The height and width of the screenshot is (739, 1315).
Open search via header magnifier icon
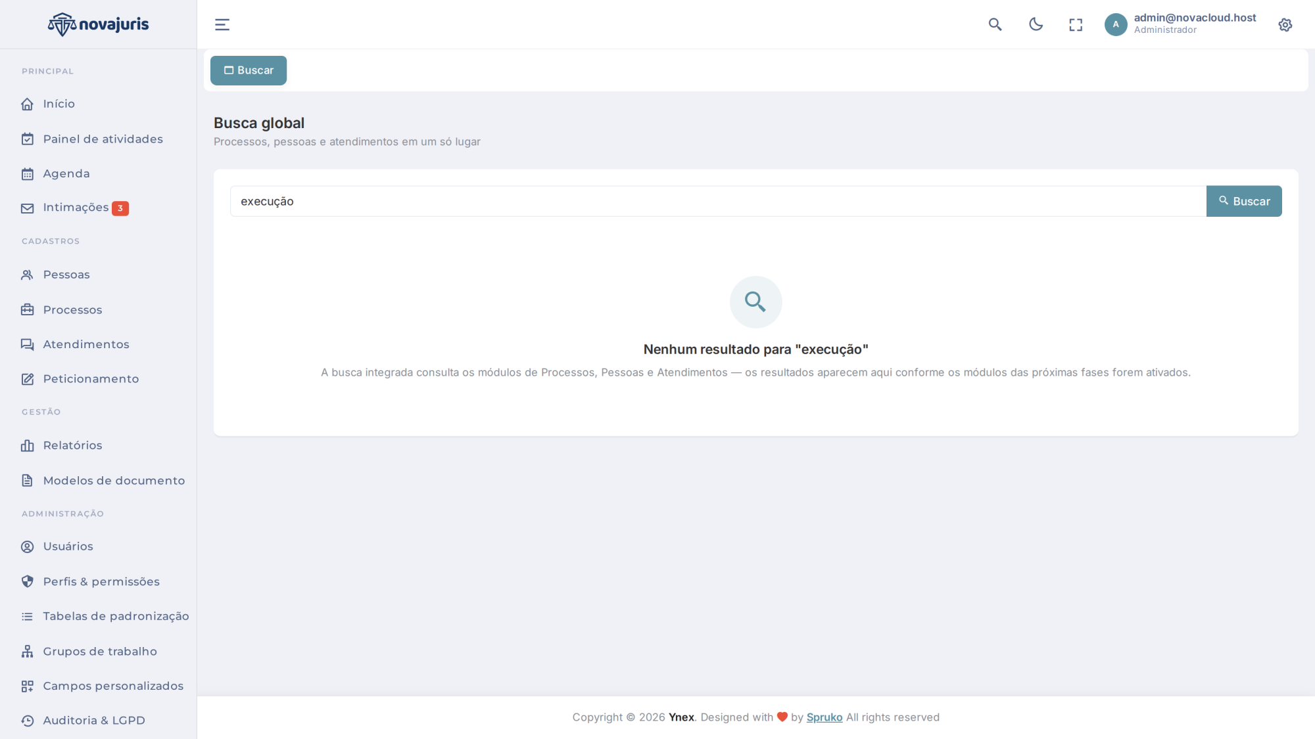point(995,25)
